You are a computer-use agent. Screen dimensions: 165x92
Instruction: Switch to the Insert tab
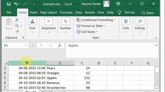[x=34, y=13]
